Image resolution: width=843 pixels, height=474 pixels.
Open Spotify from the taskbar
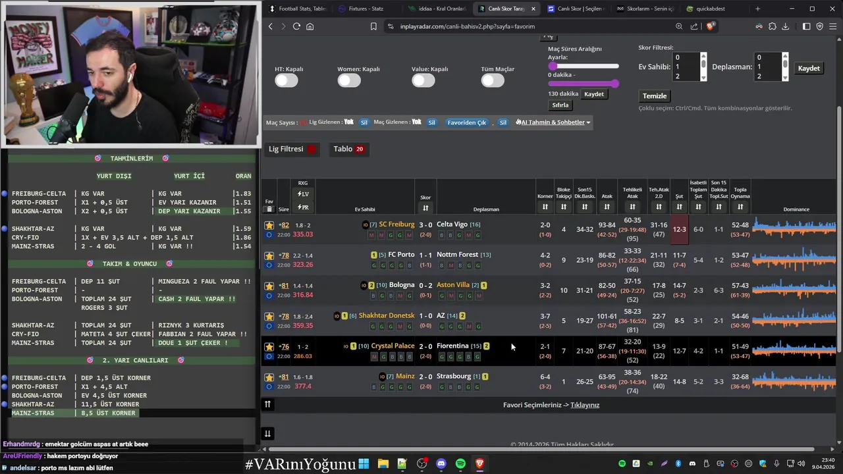coord(460,463)
